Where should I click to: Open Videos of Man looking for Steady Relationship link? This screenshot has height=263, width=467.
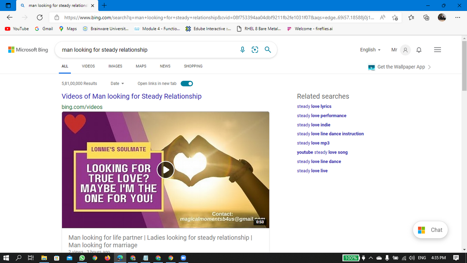(132, 96)
